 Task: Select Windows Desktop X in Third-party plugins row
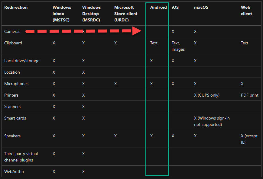pos(83,154)
